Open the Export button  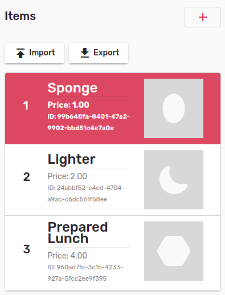(x=99, y=53)
